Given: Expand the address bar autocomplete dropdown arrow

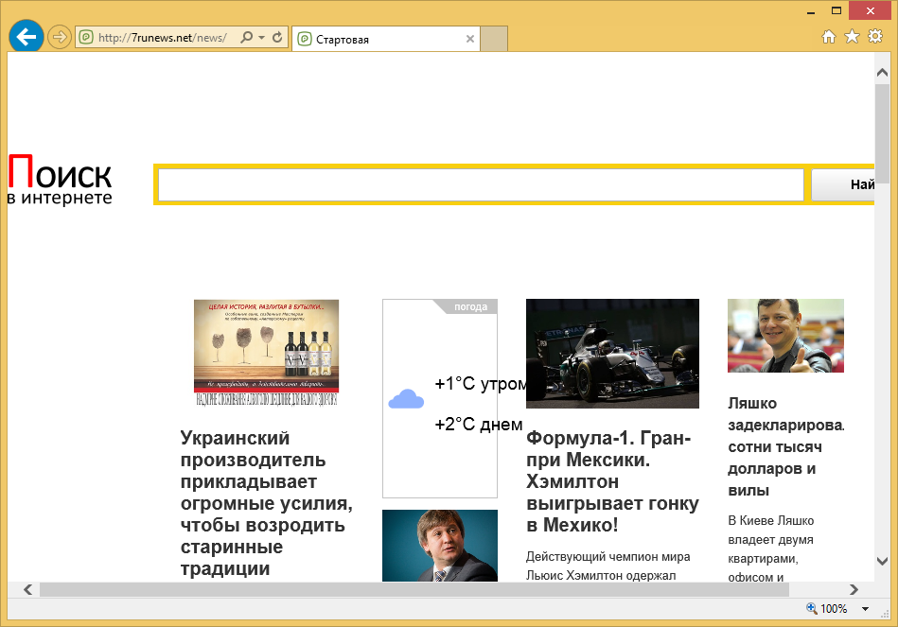Looking at the screenshot, I should coord(261,38).
